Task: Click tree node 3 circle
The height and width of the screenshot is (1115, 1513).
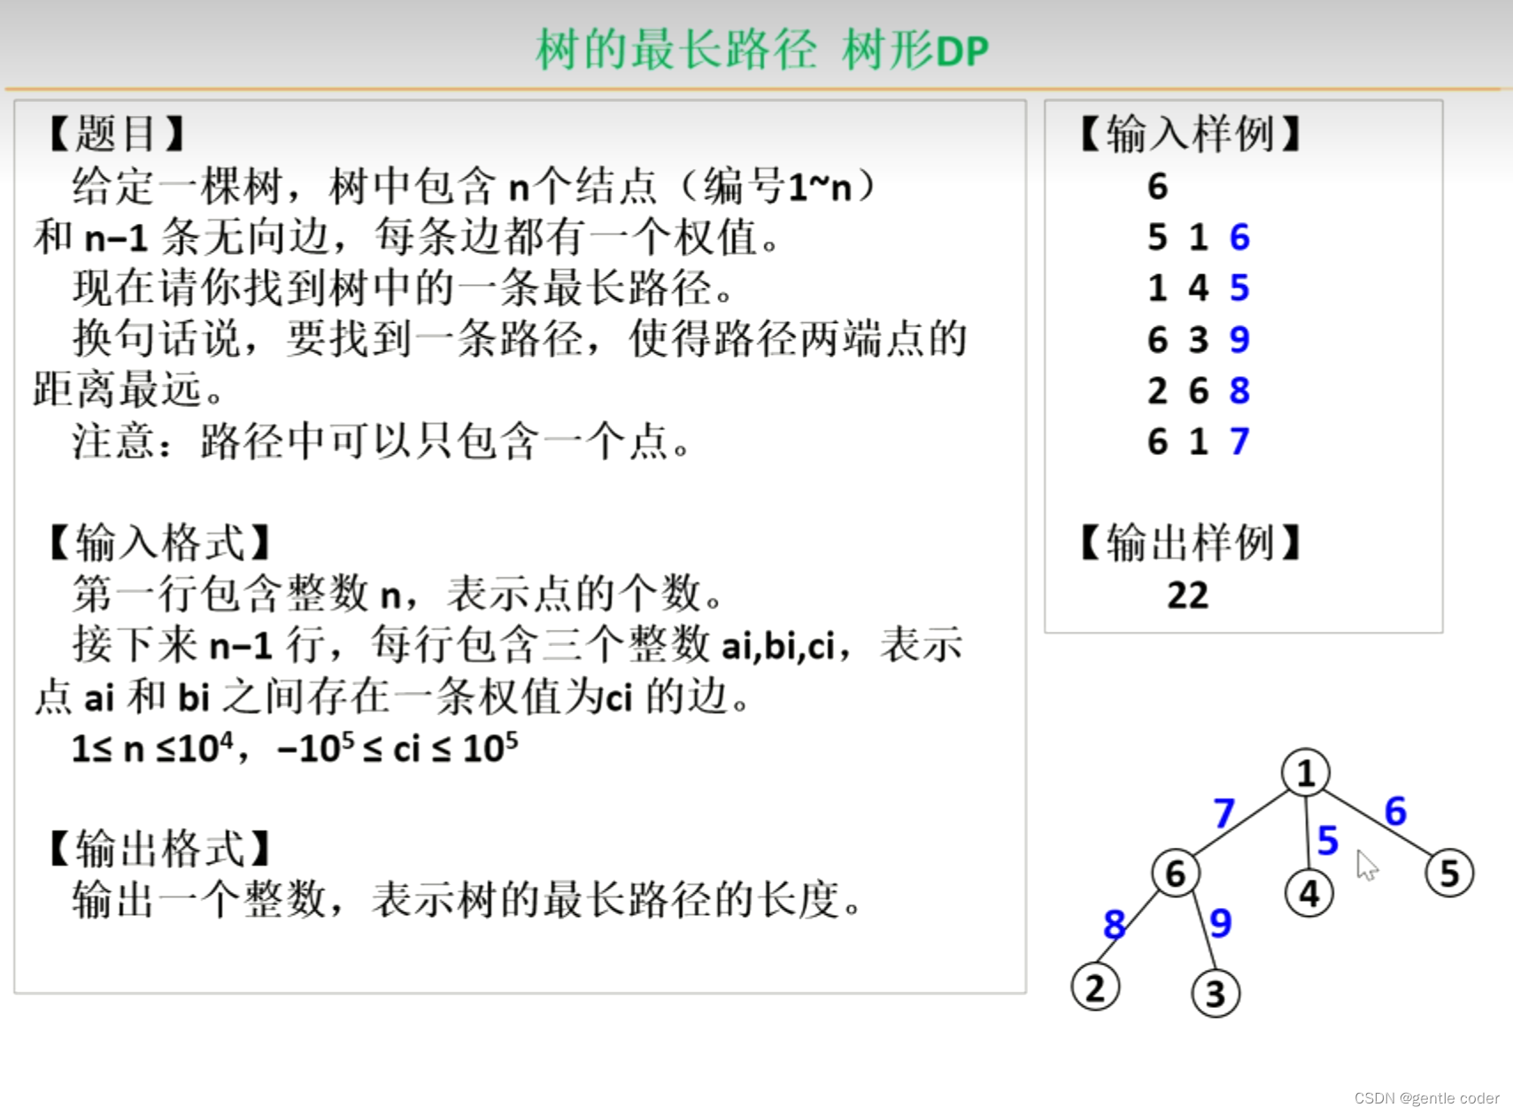Action: (1216, 993)
